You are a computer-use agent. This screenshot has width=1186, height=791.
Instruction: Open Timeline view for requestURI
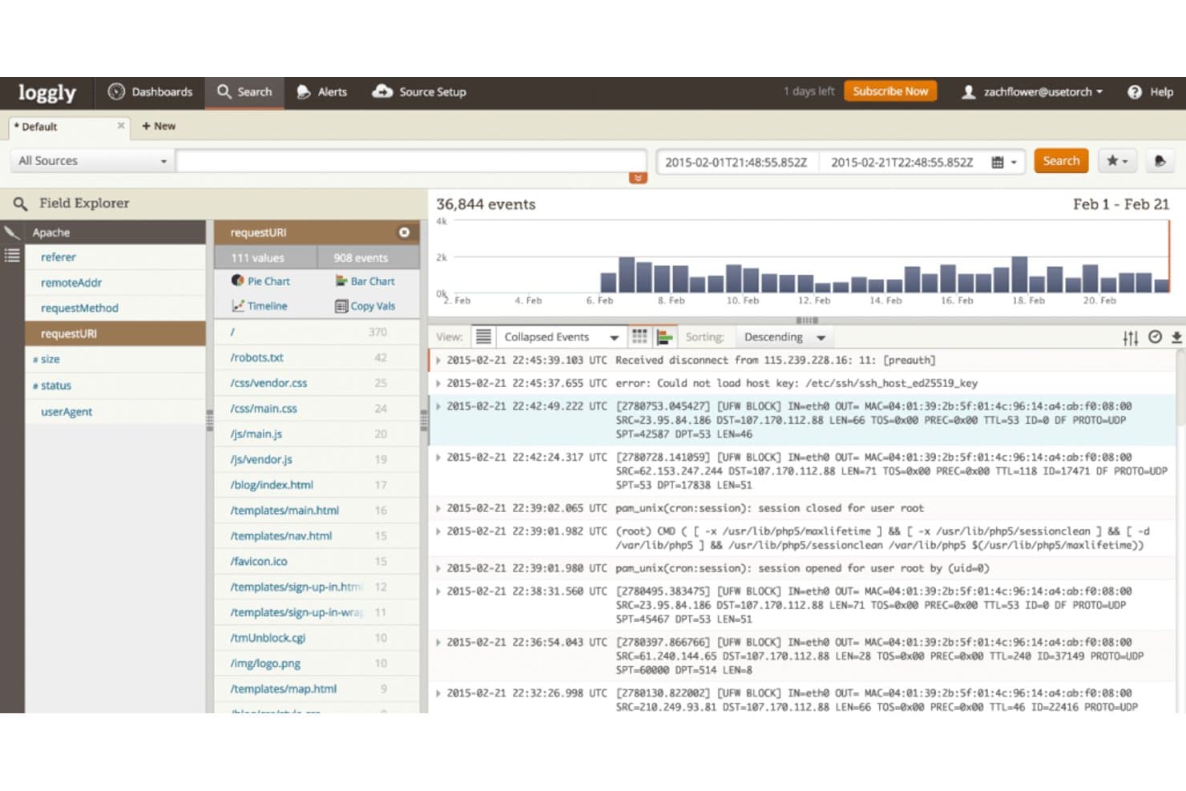tap(260, 306)
